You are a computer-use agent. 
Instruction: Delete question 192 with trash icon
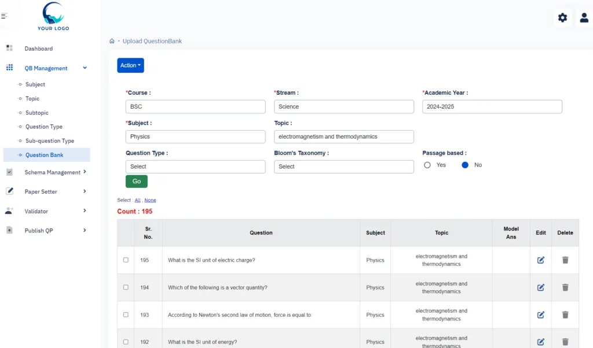click(x=565, y=342)
